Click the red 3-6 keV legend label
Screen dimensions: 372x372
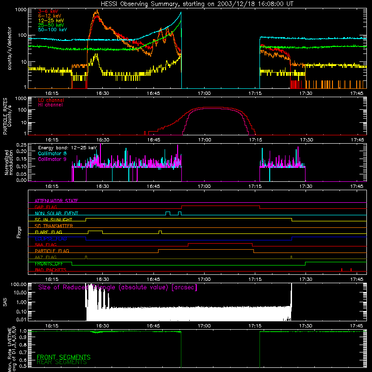click(48, 11)
